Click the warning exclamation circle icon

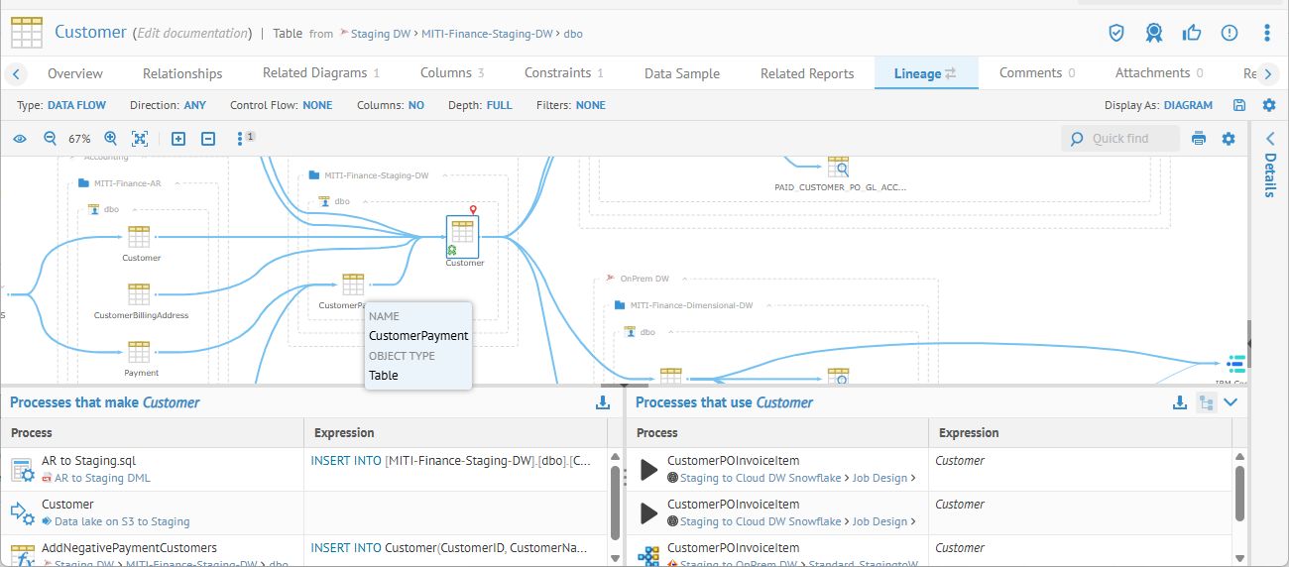click(x=1230, y=33)
